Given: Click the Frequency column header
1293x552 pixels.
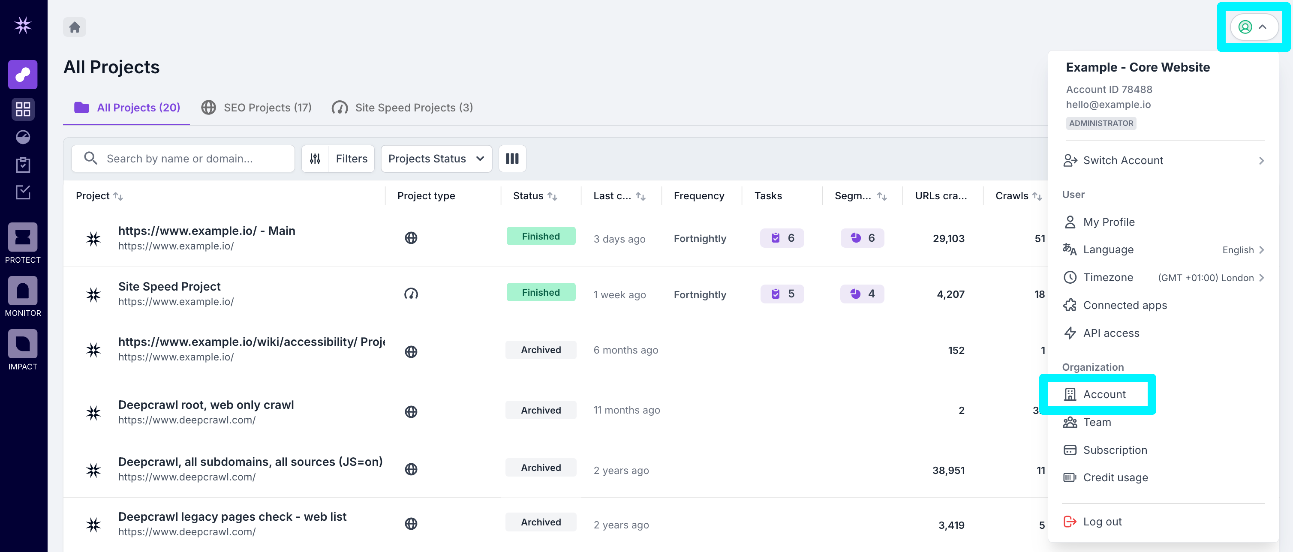Looking at the screenshot, I should [699, 196].
